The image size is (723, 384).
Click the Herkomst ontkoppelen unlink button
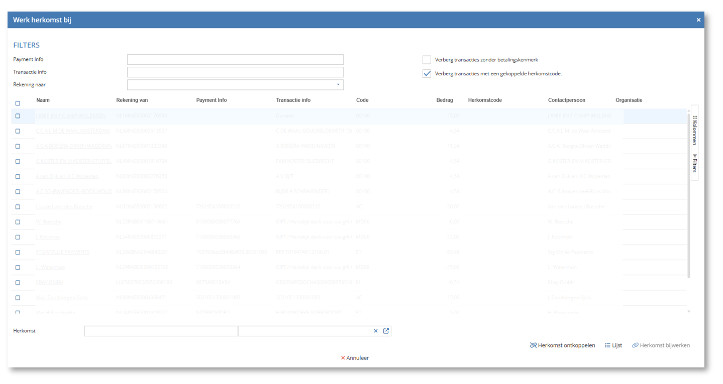tap(562, 345)
